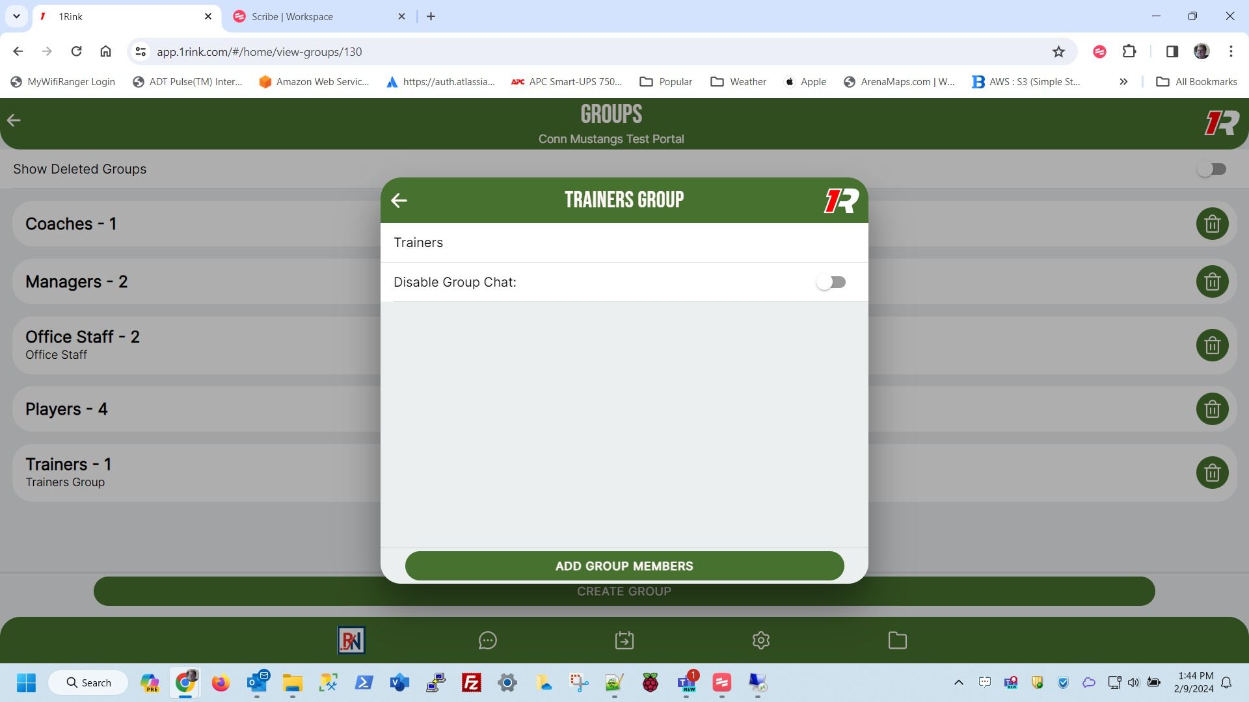Click trash icon for Managers group
The image size is (1249, 702).
click(1212, 282)
